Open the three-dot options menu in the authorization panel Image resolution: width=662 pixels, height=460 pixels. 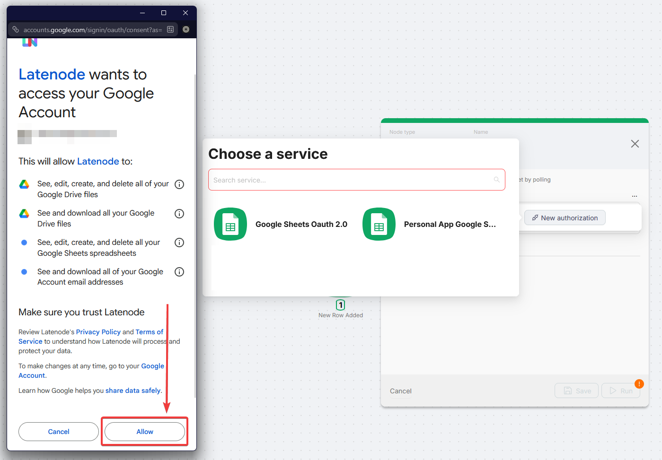coord(634,195)
